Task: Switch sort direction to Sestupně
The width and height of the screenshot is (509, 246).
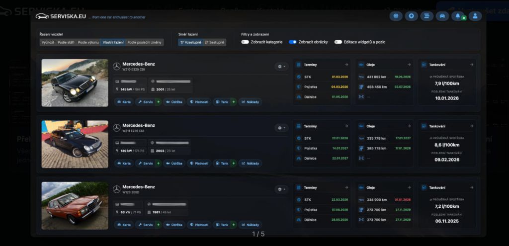Action: coord(215,42)
